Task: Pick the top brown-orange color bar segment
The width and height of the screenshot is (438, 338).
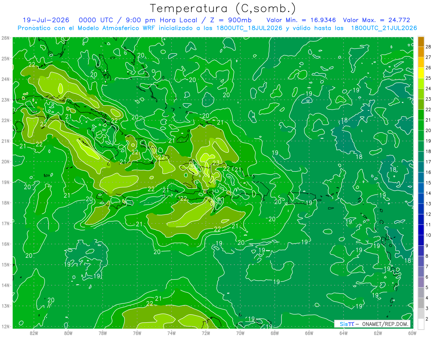Action: coord(421,42)
